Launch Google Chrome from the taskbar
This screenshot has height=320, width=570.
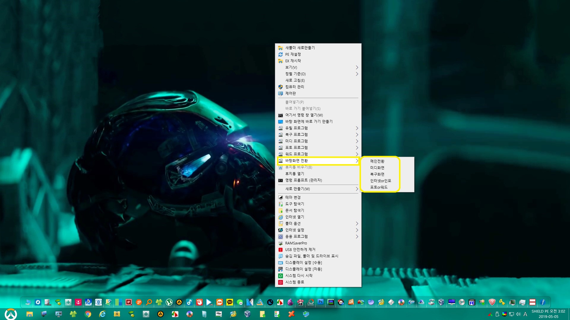coord(88,314)
